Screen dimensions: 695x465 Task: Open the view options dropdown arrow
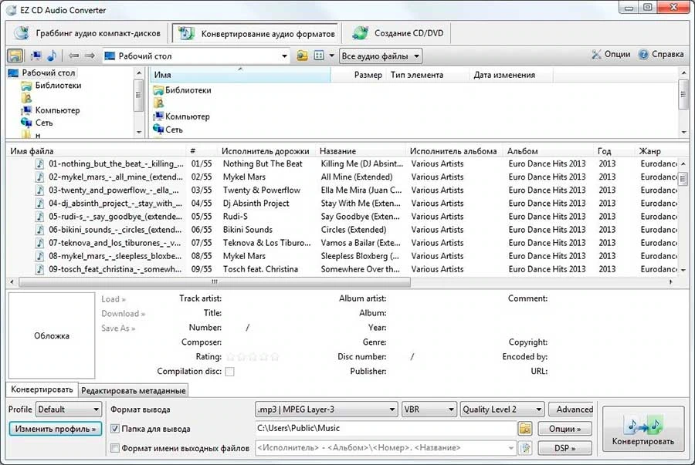point(331,56)
